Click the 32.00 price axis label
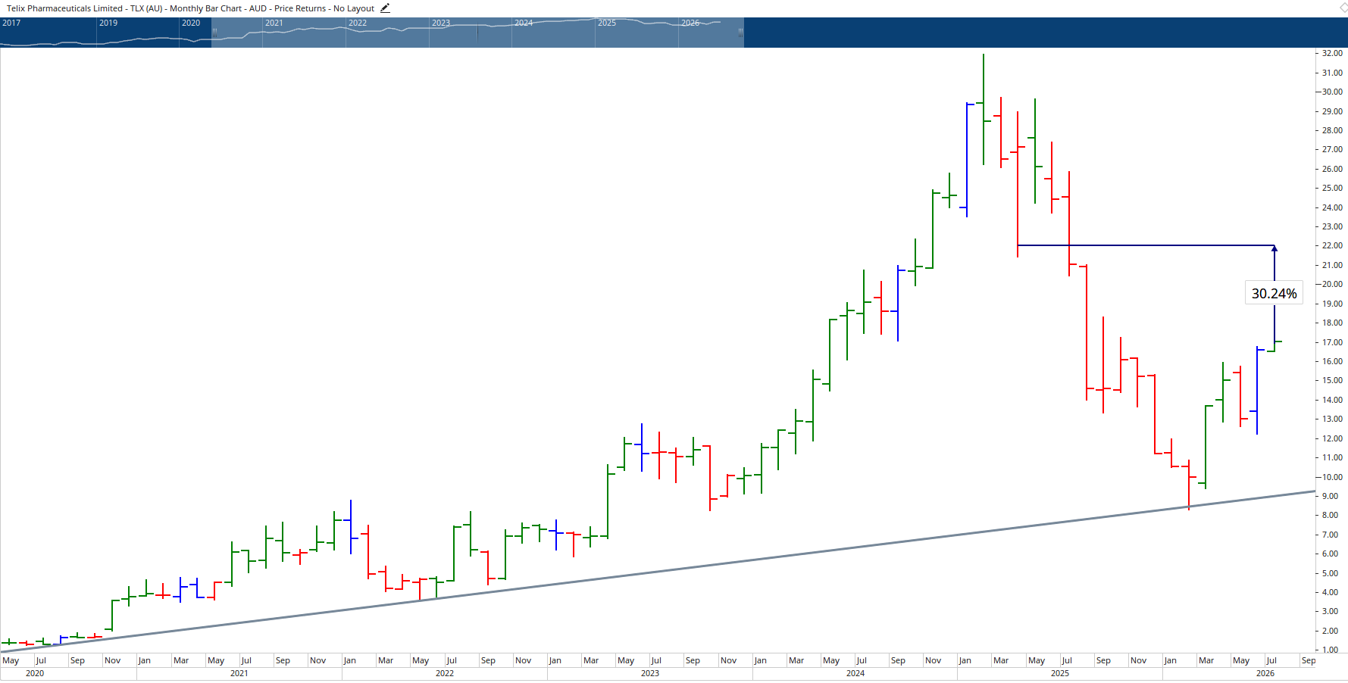The width and height of the screenshot is (1348, 683). (x=1332, y=53)
